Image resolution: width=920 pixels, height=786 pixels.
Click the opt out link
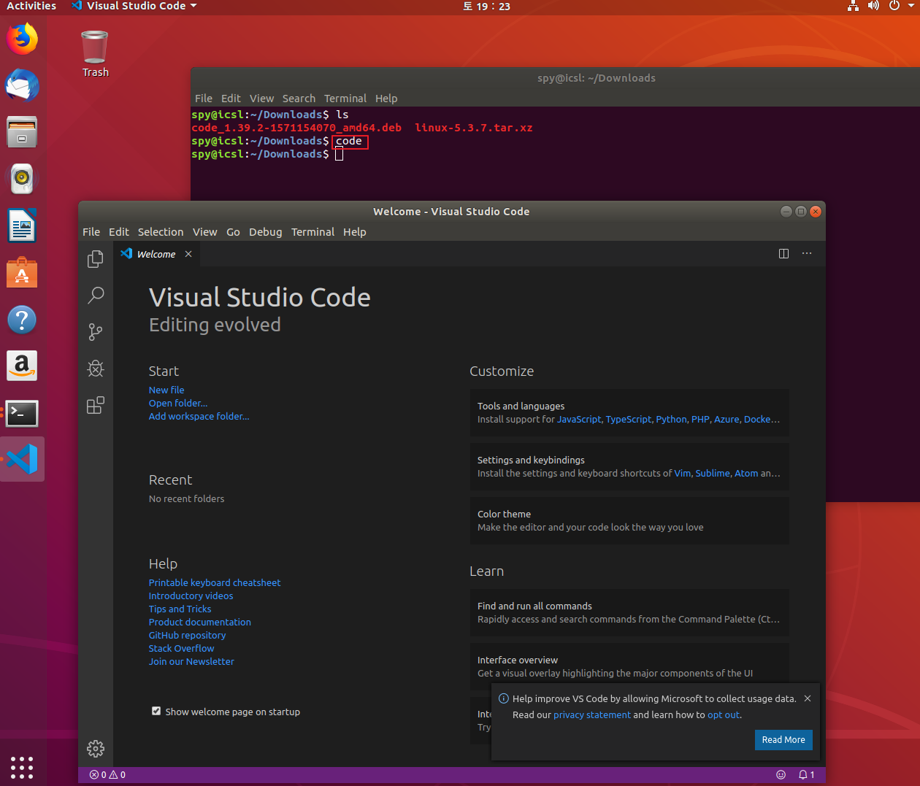pyautogui.click(x=724, y=715)
